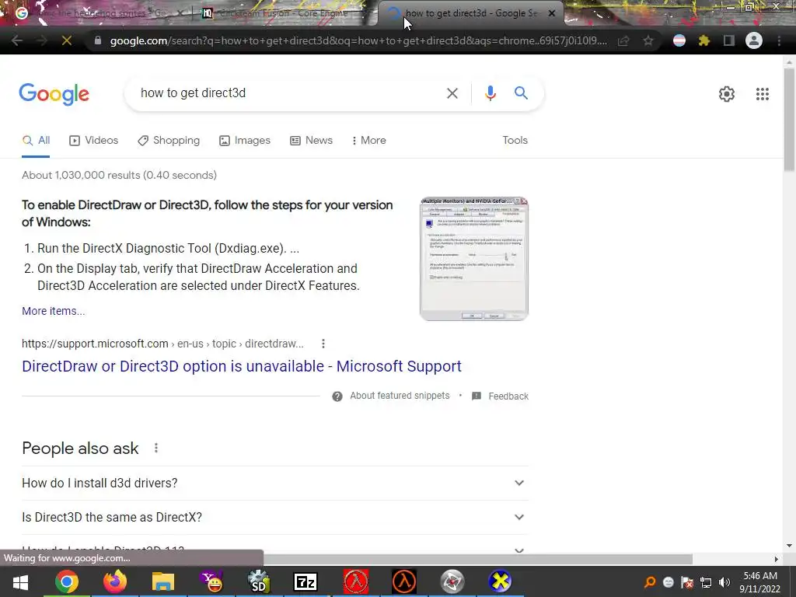Screen dimensions: 796x597
Task: Open Chrome from the taskbar
Action: (67, 581)
